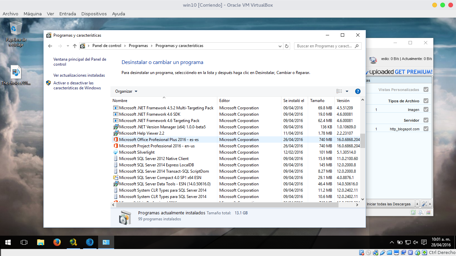This screenshot has width=456, height=256.
Task: Launch Firefox from the taskbar
Action: 57,242
